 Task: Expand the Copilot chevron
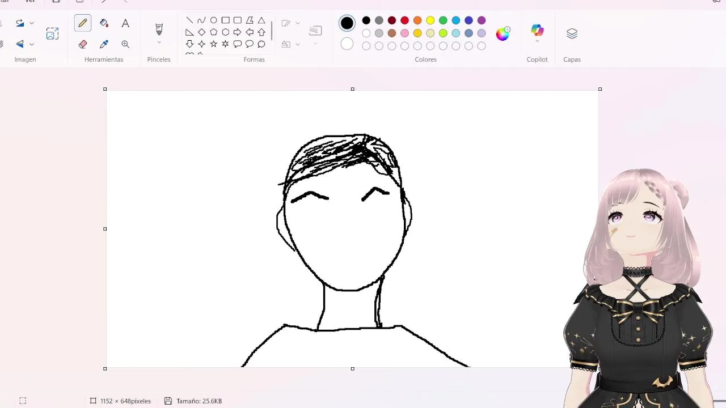coord(537,41)
